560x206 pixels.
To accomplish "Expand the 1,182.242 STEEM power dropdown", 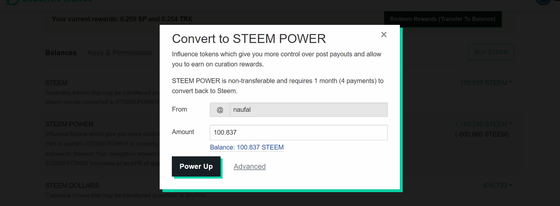I will [483, 124].
